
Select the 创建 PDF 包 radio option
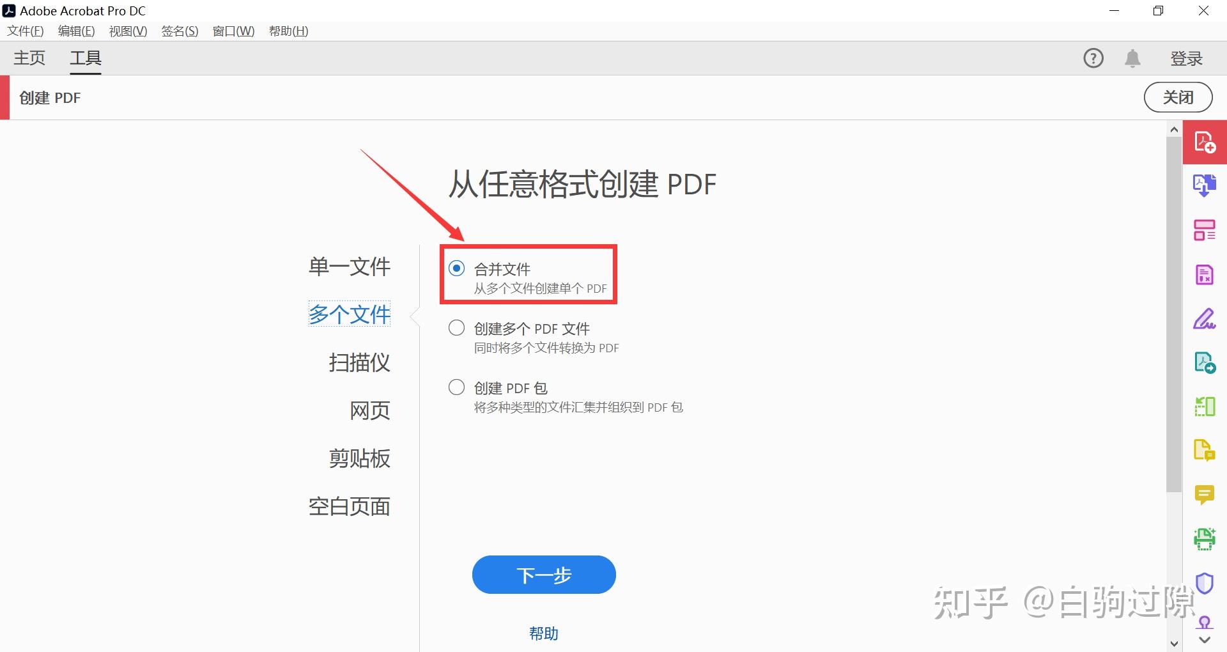pos(456,387)
